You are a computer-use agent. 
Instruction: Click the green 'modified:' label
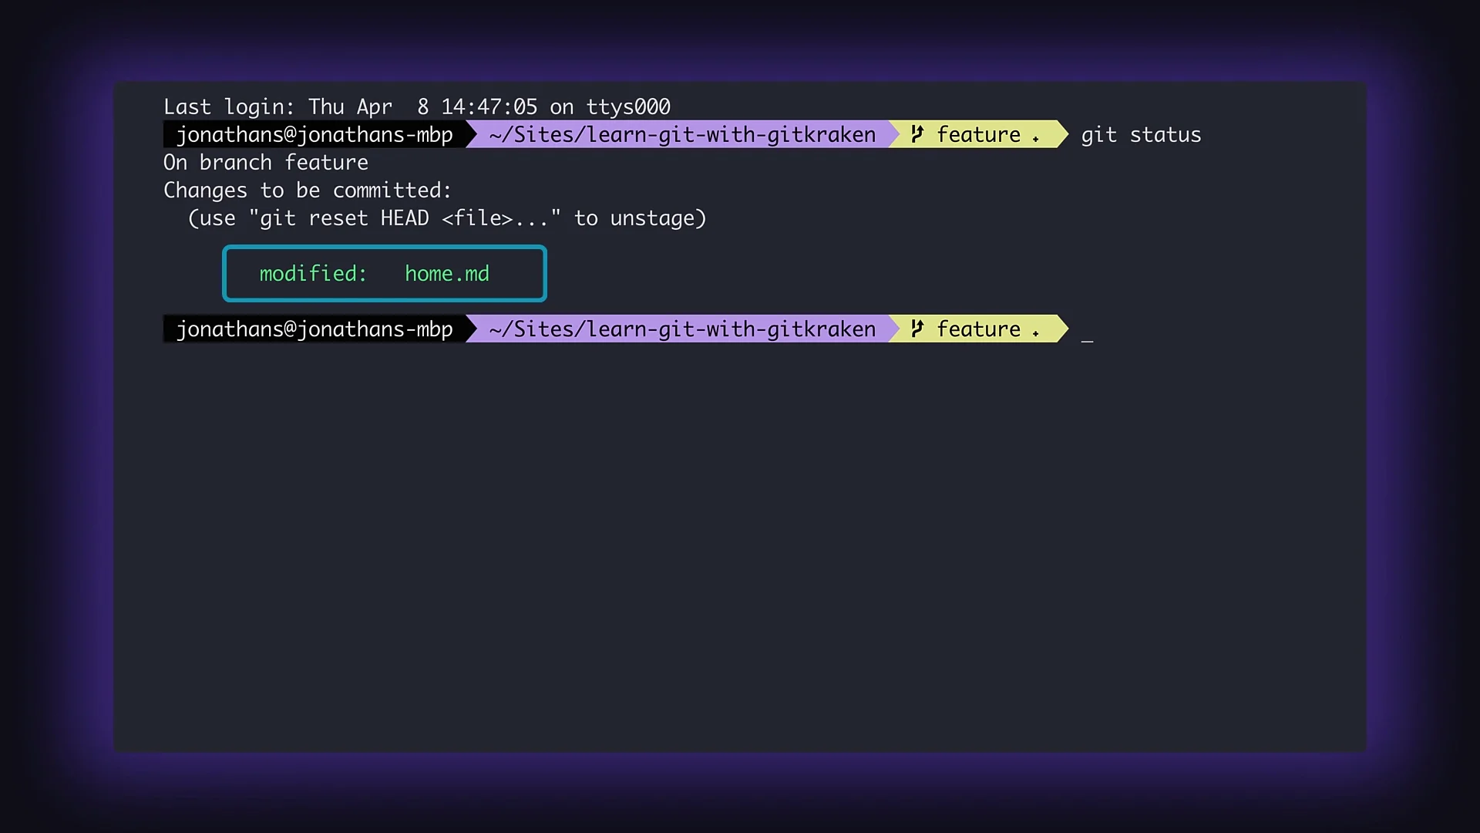point(313,274)
